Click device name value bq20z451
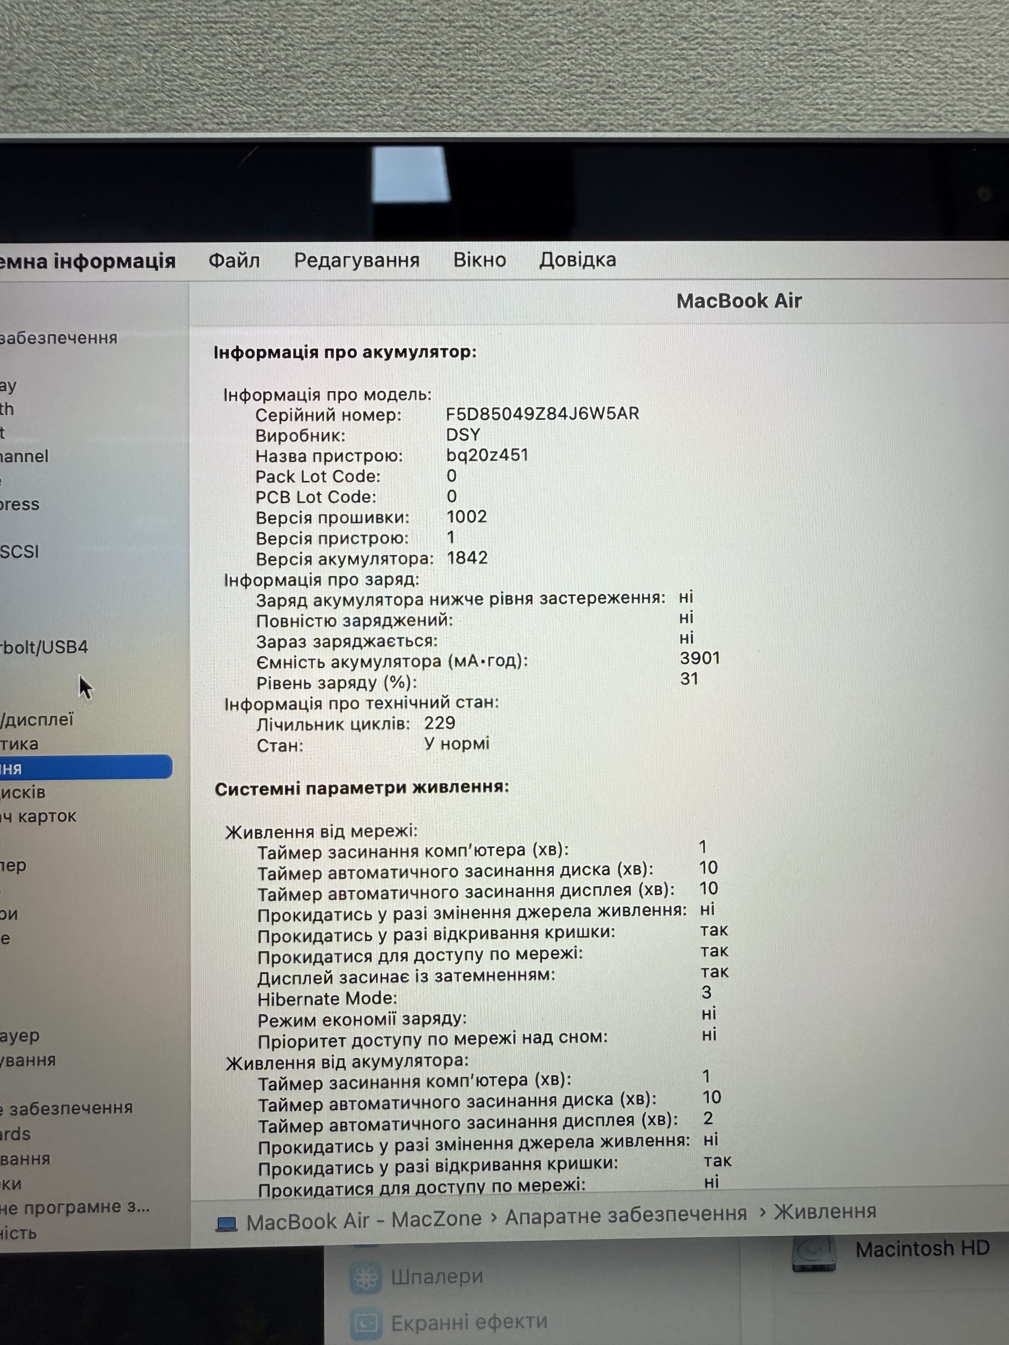Screen dimensions: 1009x1345 click(487, 456)
